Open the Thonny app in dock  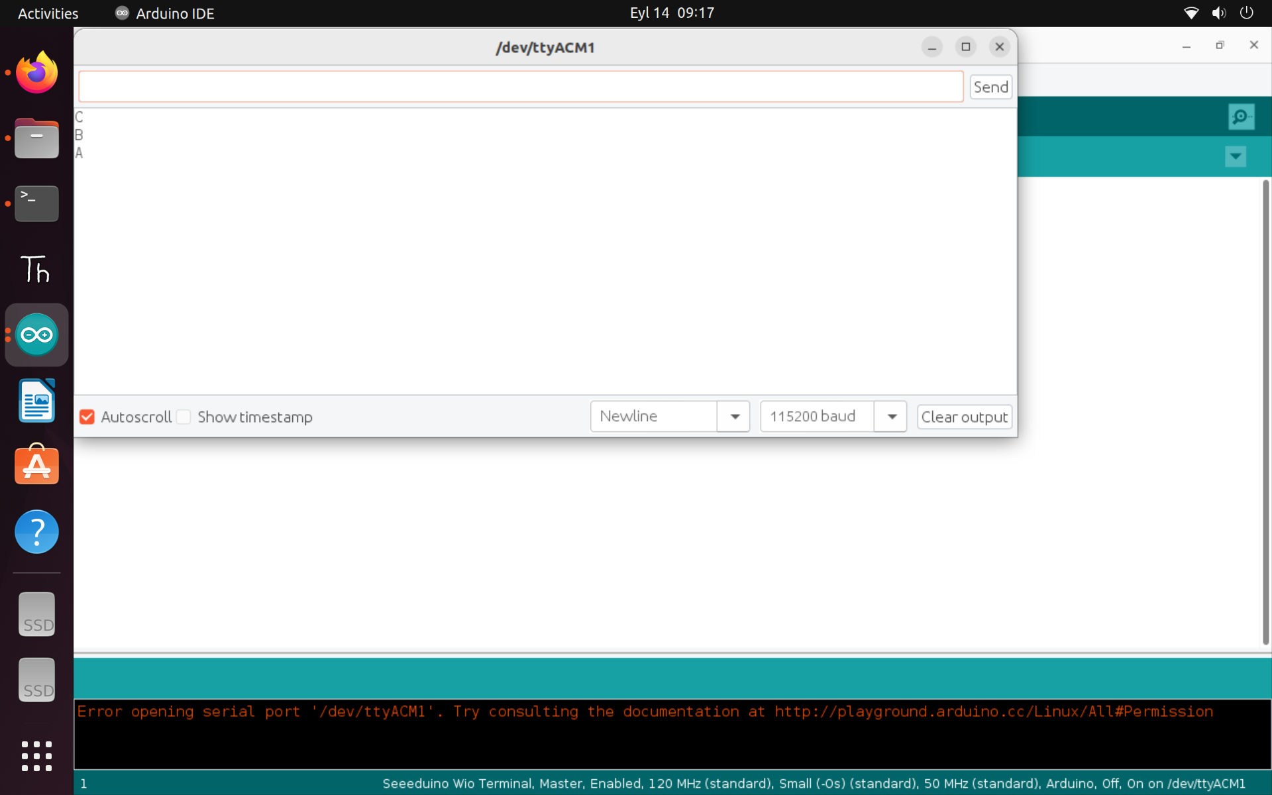36,269
